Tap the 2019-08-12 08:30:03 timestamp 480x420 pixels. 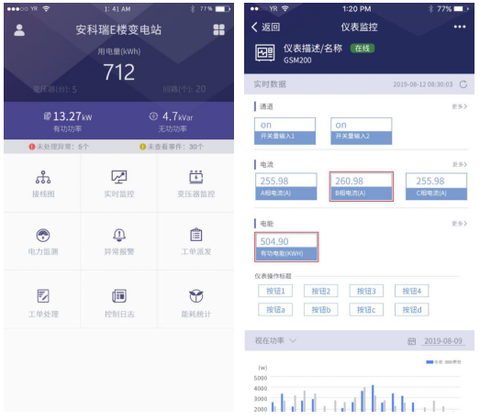point(423,84)
